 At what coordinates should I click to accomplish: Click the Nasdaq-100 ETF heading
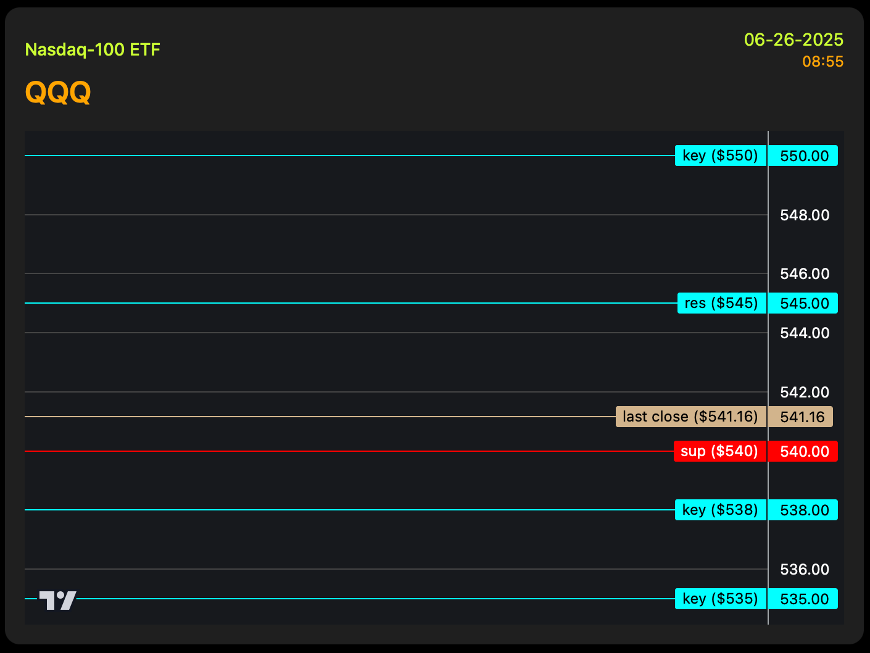(93, 49)
